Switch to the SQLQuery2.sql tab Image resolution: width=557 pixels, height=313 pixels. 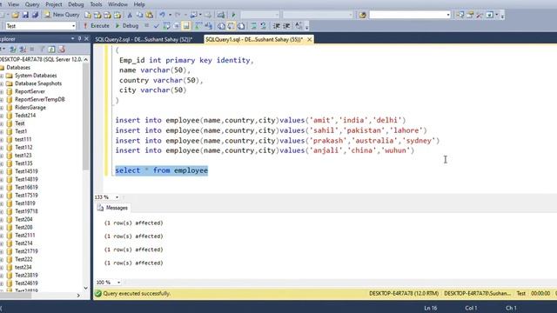(x=144, y=39)
